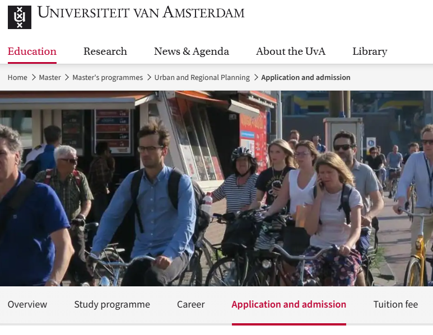Click the UvA crest logo icon

click(20, 17)
